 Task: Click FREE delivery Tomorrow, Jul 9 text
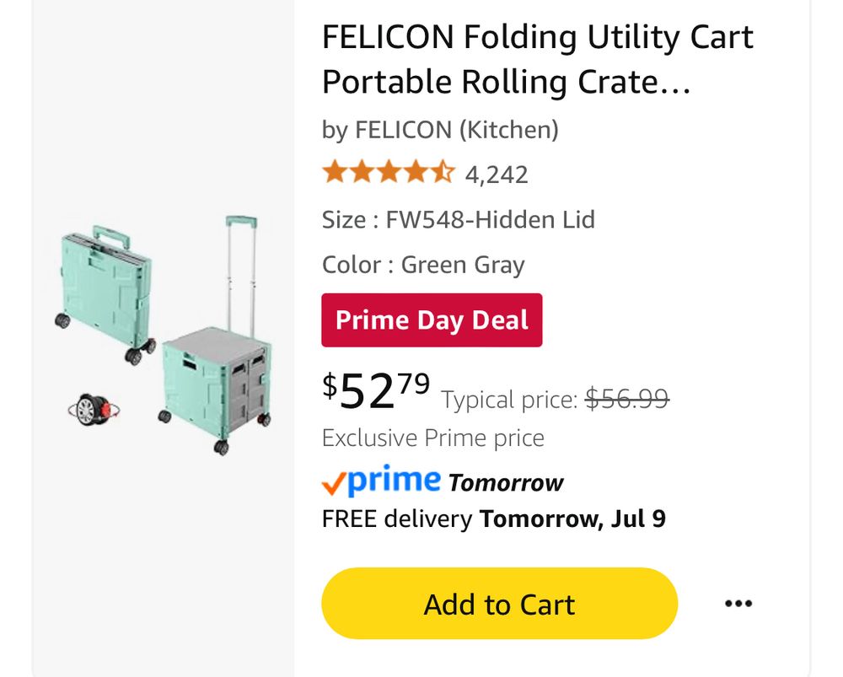(x=493, y=518)
